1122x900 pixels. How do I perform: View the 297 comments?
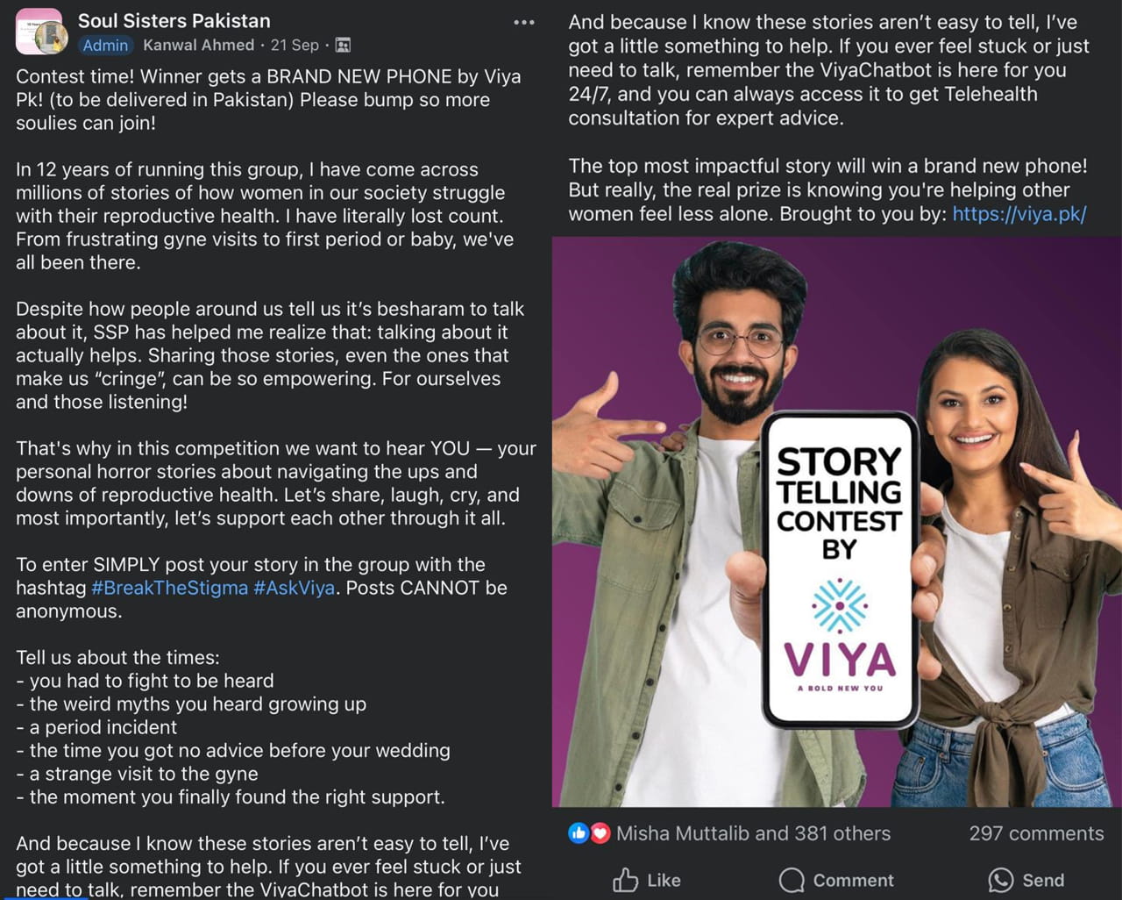(x=1036, y=833)
